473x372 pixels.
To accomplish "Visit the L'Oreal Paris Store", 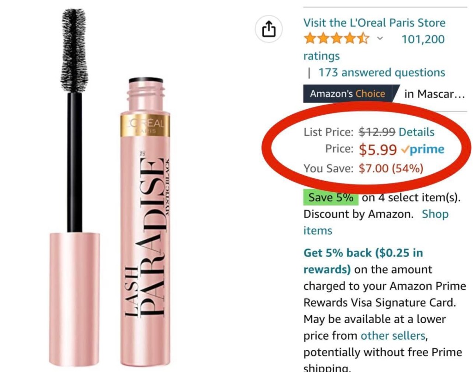I will 374,23.
